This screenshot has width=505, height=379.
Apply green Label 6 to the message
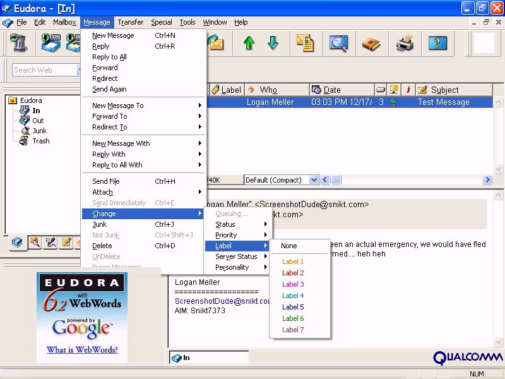coord(300,318)
